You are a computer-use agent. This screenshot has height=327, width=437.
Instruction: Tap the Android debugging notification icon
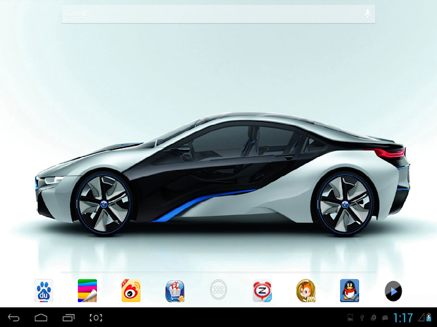coord(385,318)
